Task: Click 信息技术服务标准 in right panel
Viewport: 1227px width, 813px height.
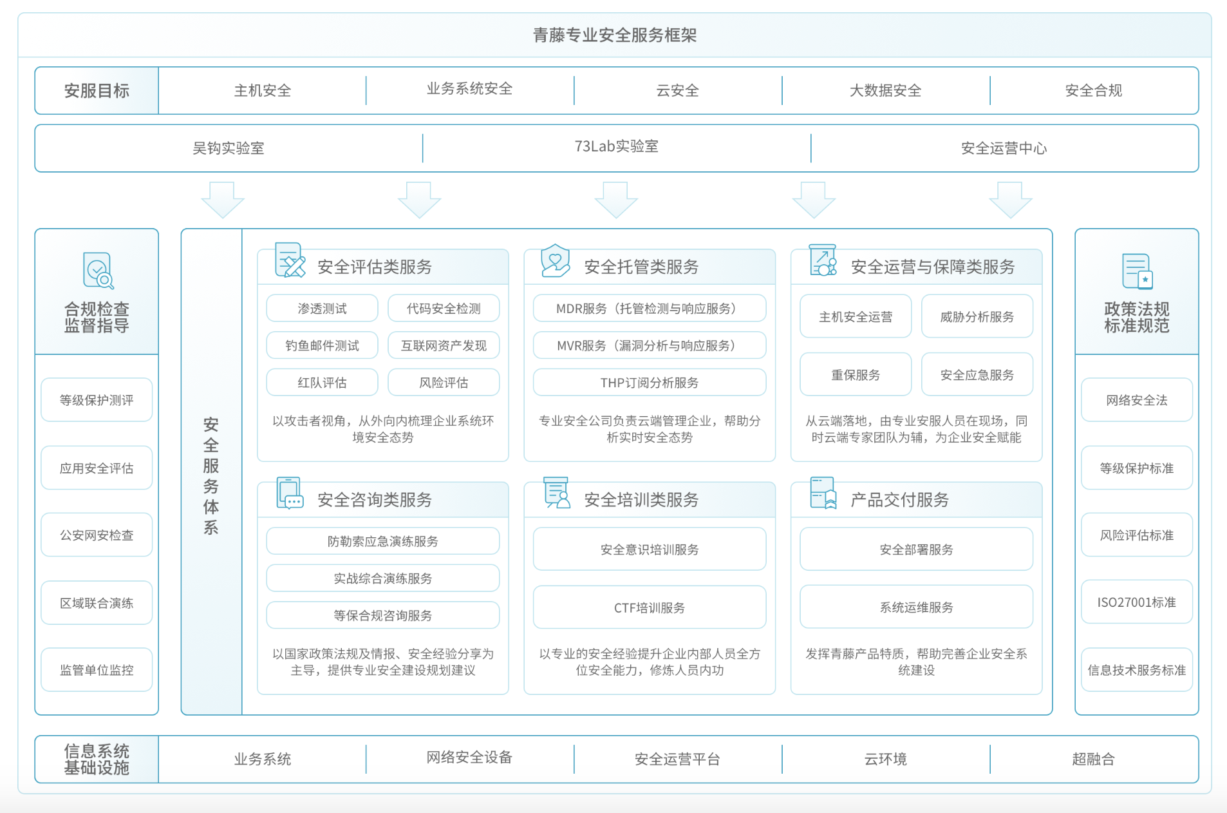Action: [1137, 670]
